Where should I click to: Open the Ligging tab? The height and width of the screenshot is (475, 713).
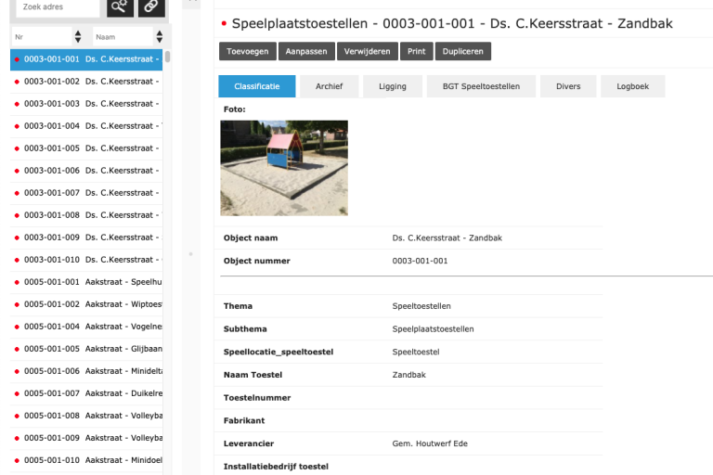tap(392, 86)
